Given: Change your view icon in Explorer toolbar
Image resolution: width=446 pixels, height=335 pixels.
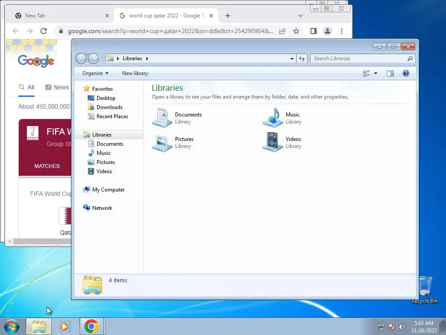Looking at the screenshot, I should (366, 73).
